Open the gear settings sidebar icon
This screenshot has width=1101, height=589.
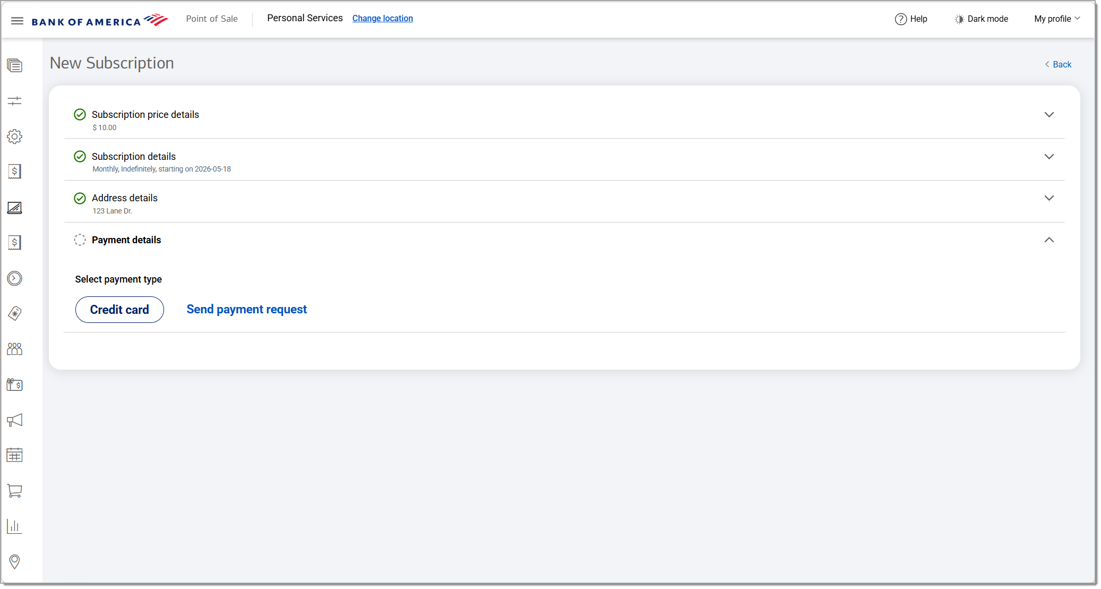[14, 136]
